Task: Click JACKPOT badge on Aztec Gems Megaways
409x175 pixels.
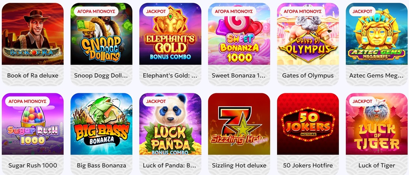Action: [362, 12]
